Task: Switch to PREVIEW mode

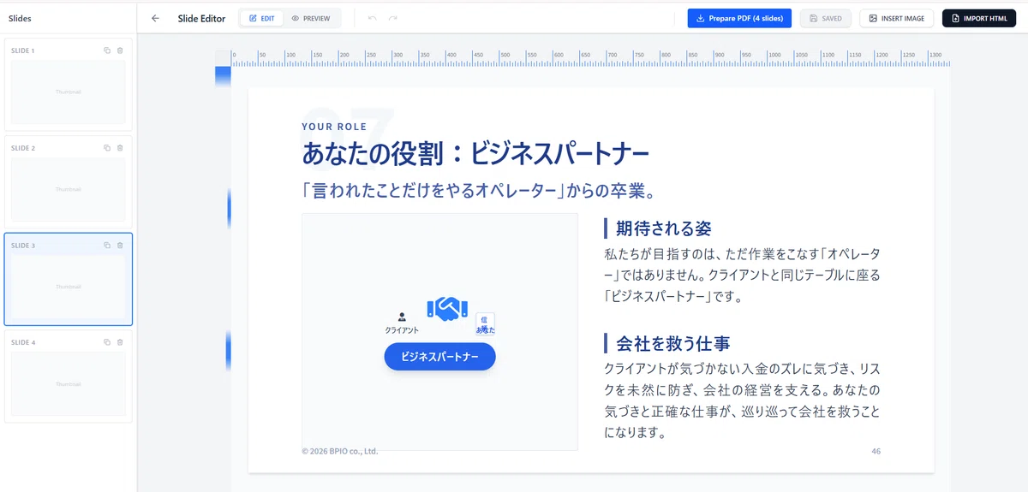Action: pyautogui.click(x=311, y=18)
